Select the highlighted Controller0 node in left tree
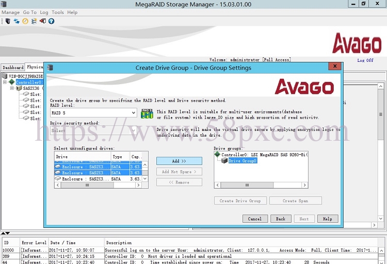This screenshot has width=387, height=264. tap(29, 82)
